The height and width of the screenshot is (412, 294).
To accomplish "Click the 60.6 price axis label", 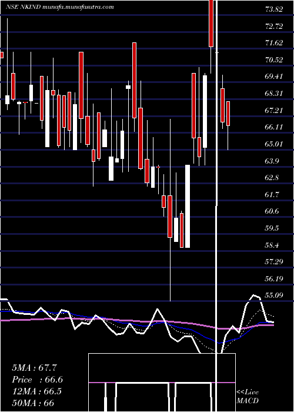I will 272,211.
